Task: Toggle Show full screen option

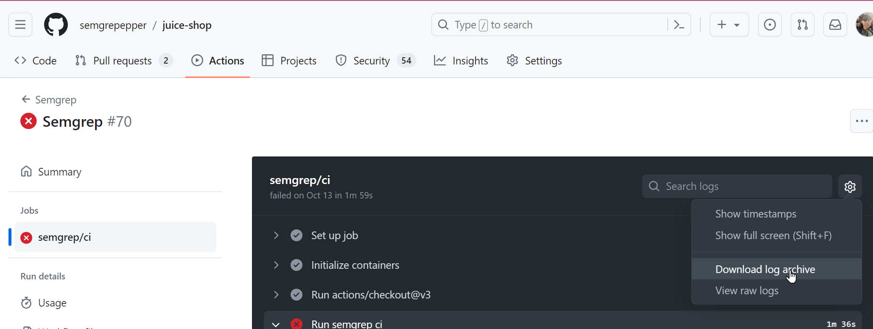Action: tap(773, 236)
